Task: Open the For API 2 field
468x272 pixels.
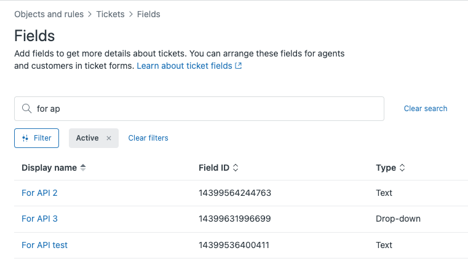Action: [39, 193]
